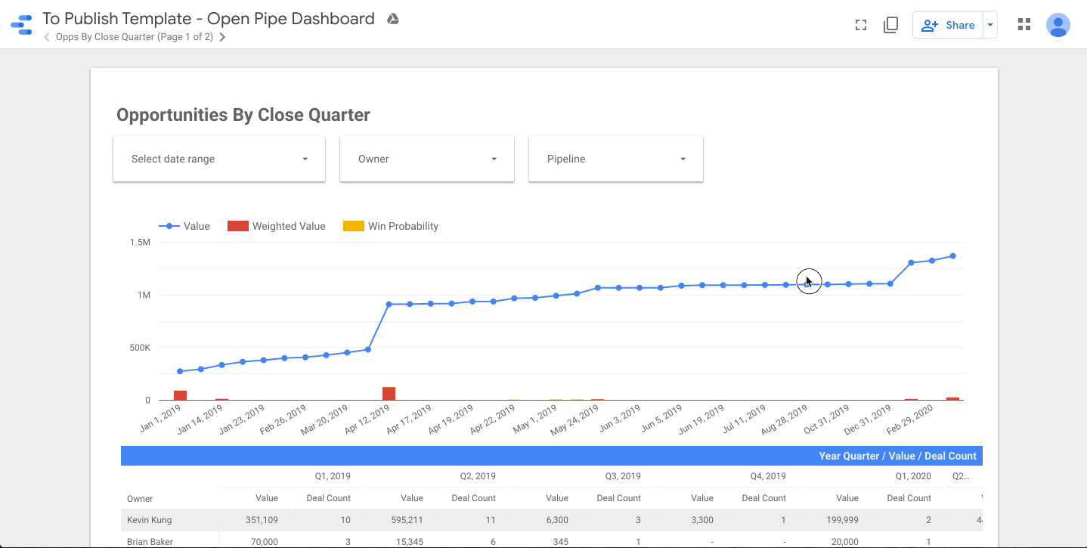Click the Share button
This screenshot has width=1087, height=548.
click(x=949, y=25)
